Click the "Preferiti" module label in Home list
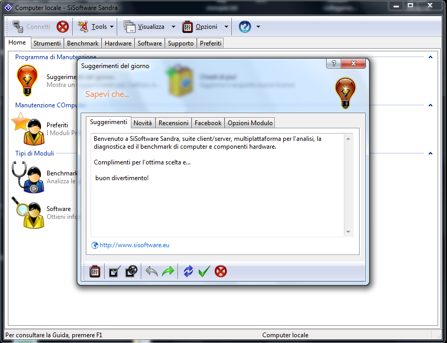The width and height of the screenshot is (447, 343). (57, 125)
